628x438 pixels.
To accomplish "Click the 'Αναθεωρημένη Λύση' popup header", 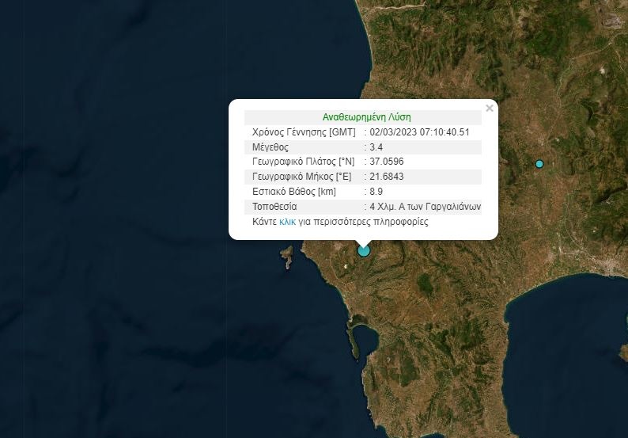I will tap(366, 117).
